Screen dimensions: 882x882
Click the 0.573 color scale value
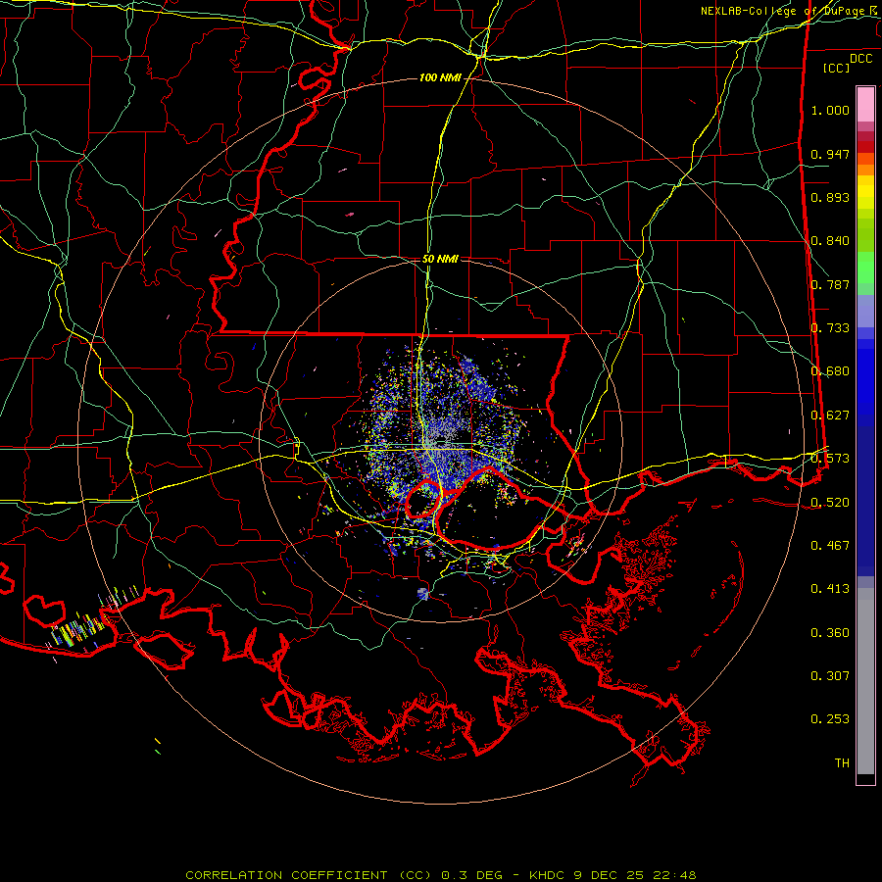tap(830, 459)
